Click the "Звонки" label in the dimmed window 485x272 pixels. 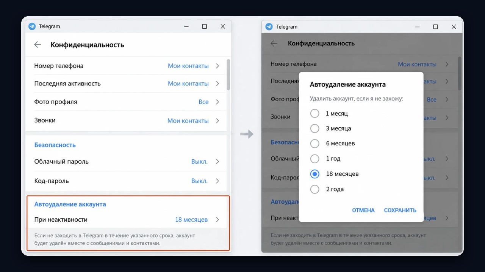tap(280, 117)
